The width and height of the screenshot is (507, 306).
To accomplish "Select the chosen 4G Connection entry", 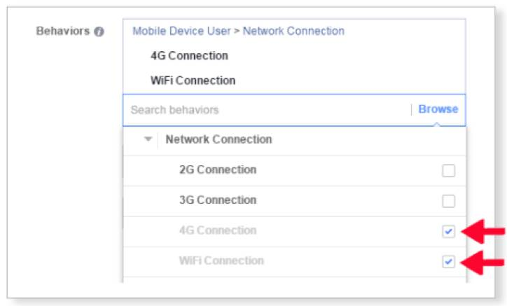I will (190, 55).
